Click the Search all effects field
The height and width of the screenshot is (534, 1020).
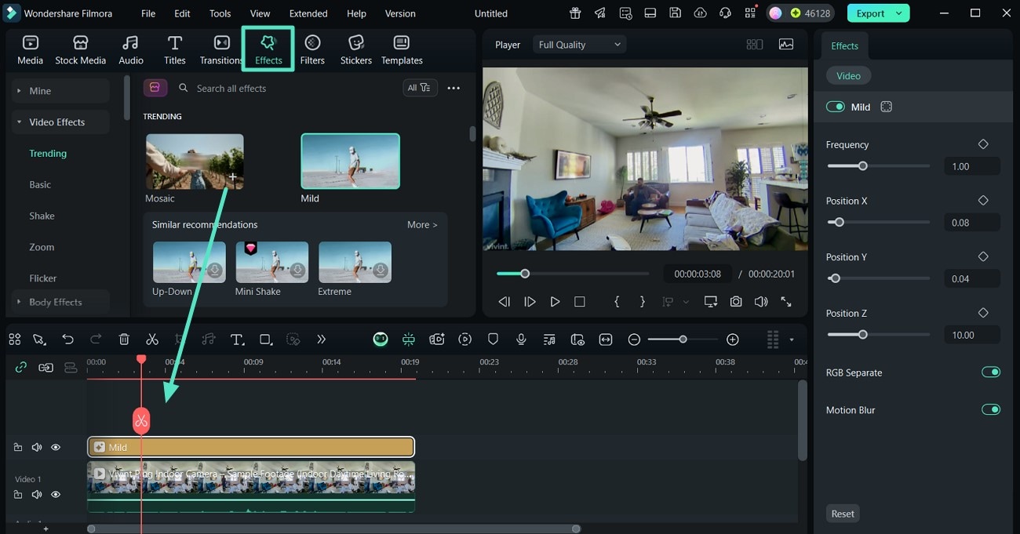click(x=286, y=89)
